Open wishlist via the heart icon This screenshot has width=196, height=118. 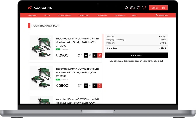pos(138,8)
